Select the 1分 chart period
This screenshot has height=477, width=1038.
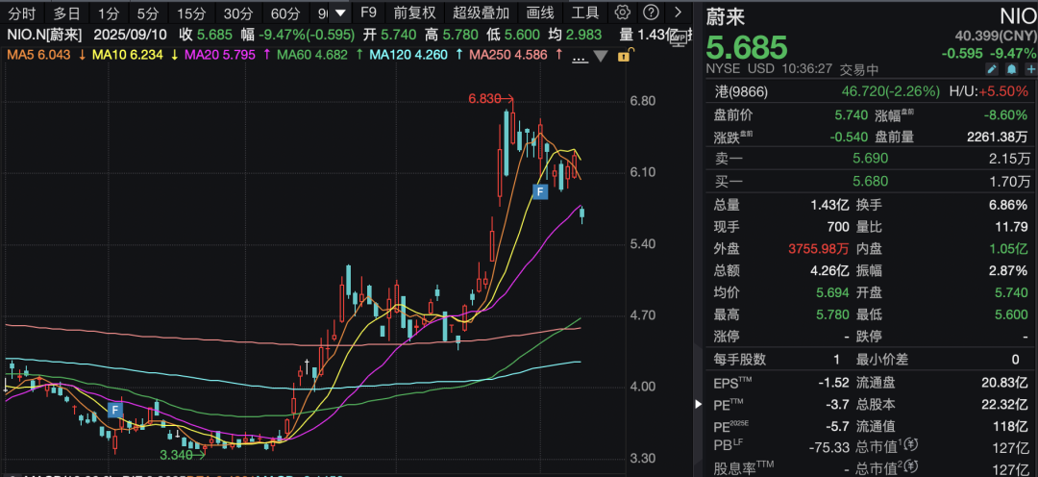(109, 13)
